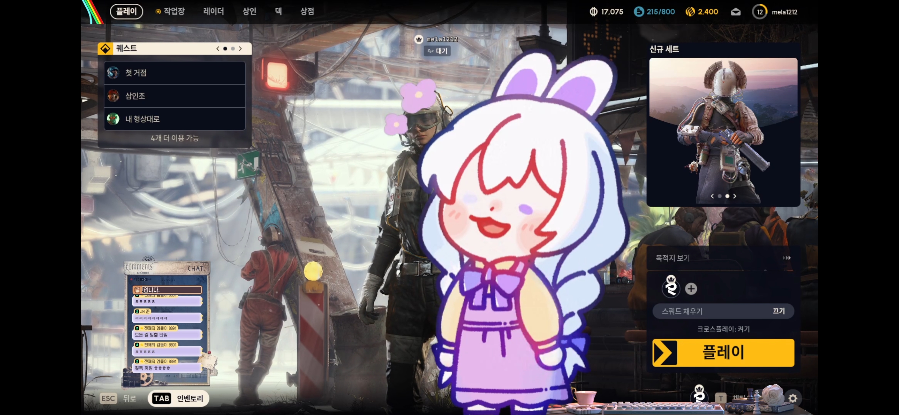This screenshot has height=415, width=899.
Task: Toggle the 크로스플레이: 켜기 crossplay setting
Action: [x=723, y=329]
